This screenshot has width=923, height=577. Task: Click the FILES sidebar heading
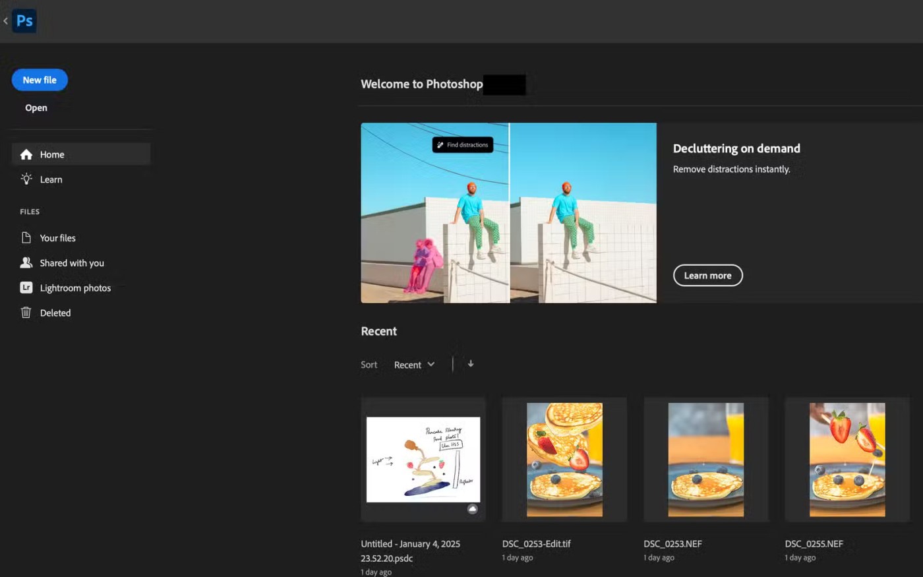[30, 212]
